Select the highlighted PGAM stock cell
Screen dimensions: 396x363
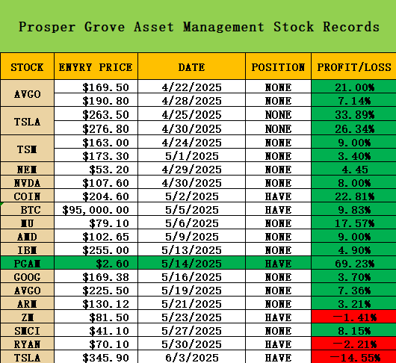point(27,263)
